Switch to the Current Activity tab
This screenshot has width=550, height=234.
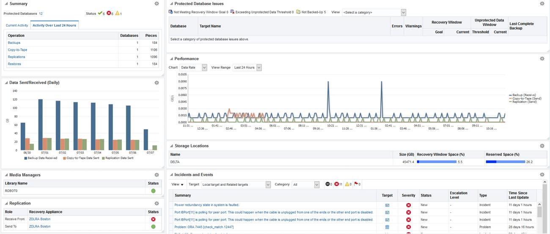(17, 25)
